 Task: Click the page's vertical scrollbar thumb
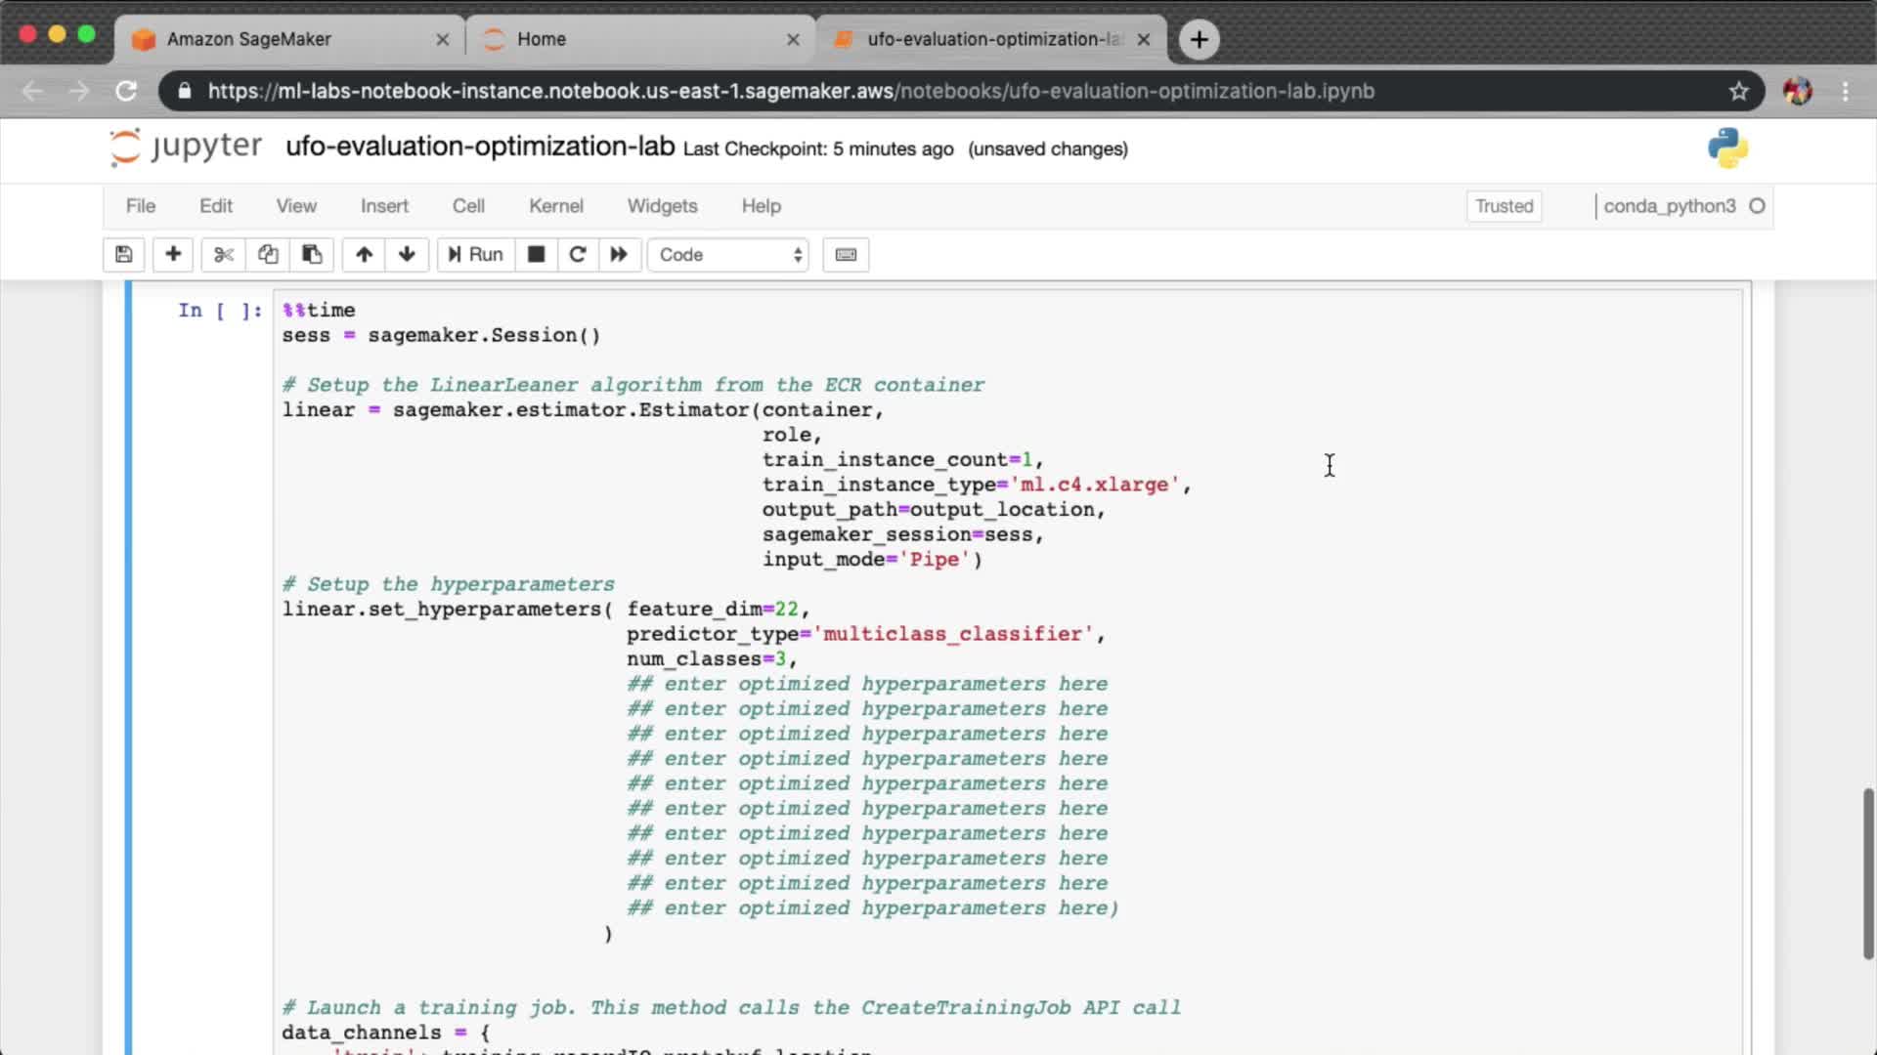click(x=1868, y=872)
